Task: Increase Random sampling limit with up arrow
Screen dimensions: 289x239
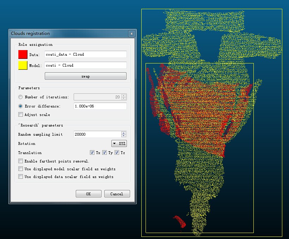Action: click(123, 133)
